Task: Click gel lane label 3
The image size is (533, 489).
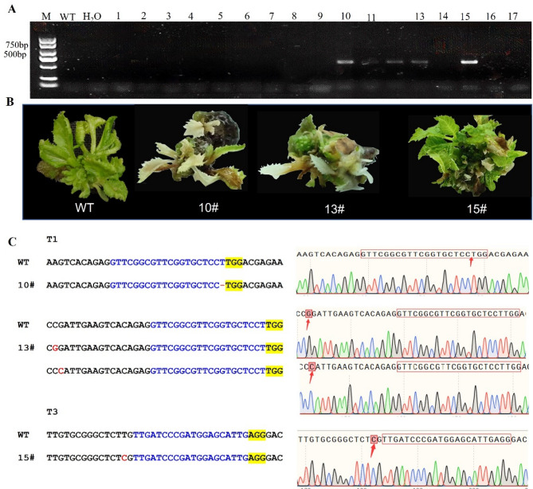Action: (168, 16)
